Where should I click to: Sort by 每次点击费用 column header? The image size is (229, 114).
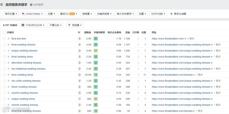point(114,32)
